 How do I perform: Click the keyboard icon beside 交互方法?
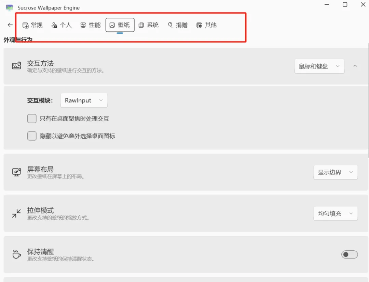[x=16, y=66]
